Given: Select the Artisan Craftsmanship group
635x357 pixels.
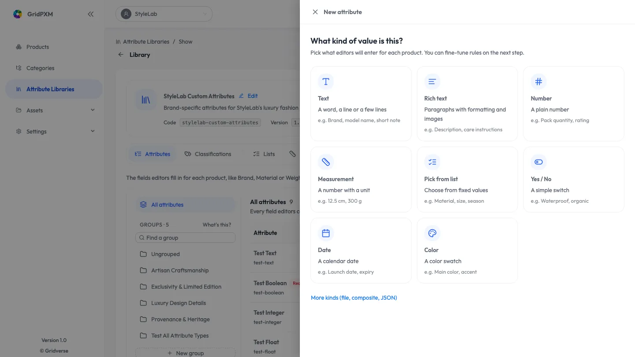Looking at the screenshot, I should [185, 271].
